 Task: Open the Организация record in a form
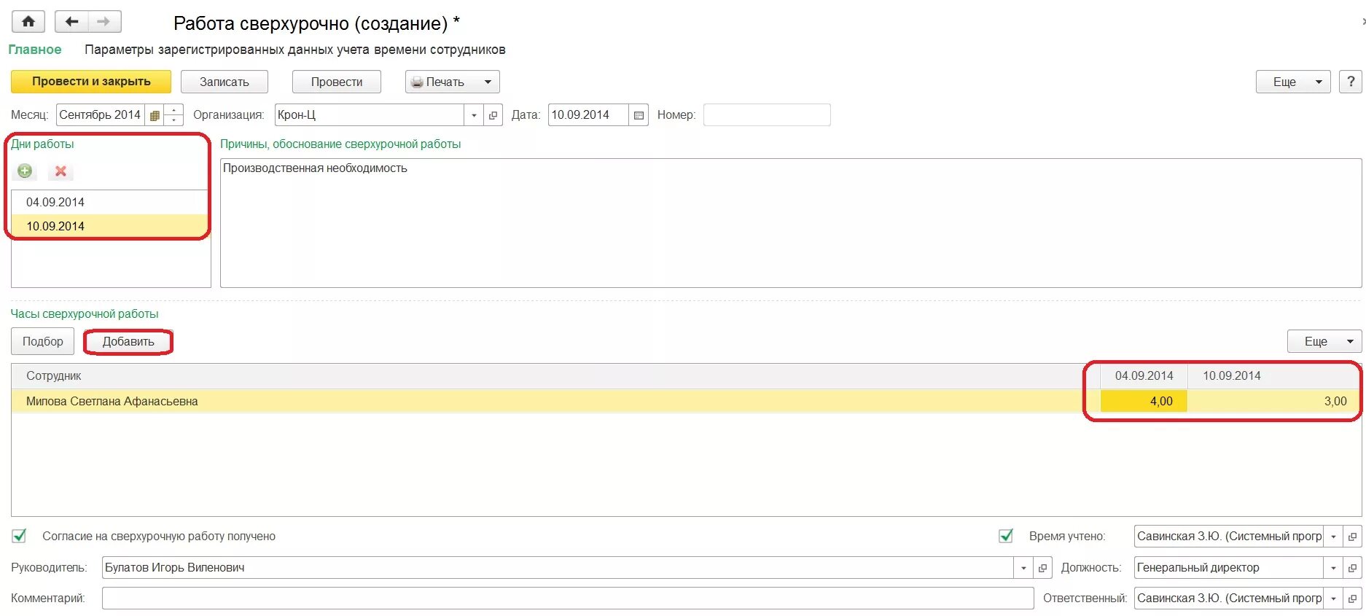(x=493, y=115)
